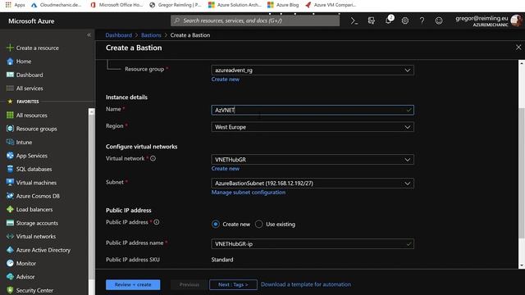Expand Region dropdown West Europe
This screenshot has height=295, width=525.
point(313,127)
